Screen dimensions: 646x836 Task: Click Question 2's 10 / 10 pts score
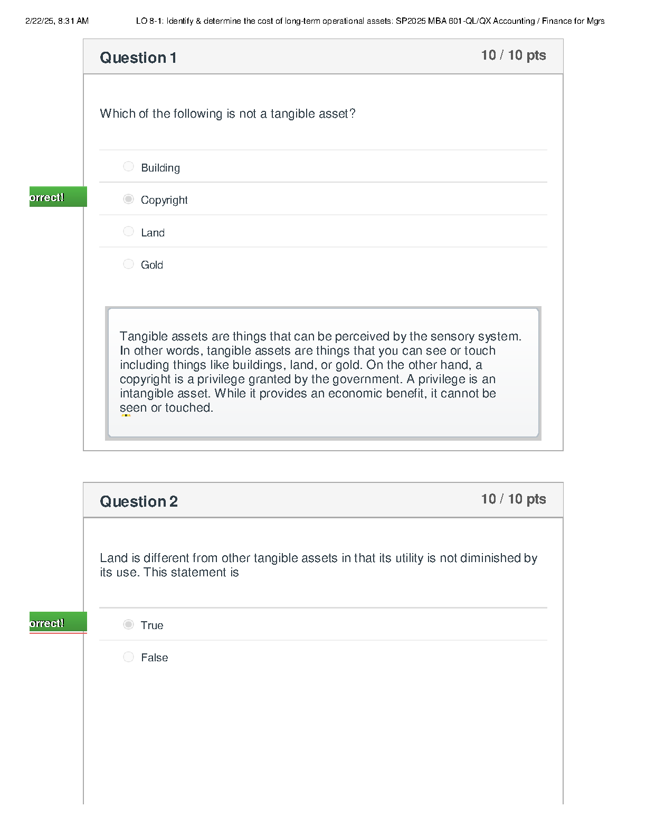tap(514, 499)
